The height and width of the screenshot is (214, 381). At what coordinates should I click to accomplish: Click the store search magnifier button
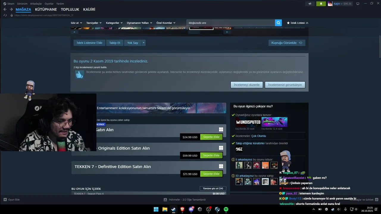pyautogui.click(x=278, y=23)
